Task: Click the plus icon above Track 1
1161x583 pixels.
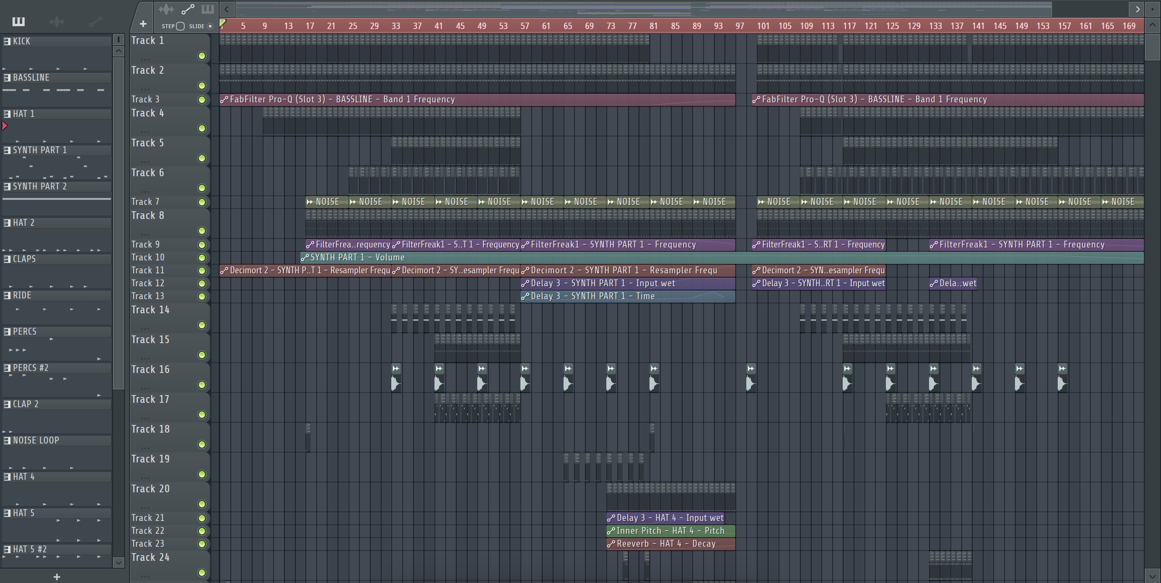Action: [143, 24]
